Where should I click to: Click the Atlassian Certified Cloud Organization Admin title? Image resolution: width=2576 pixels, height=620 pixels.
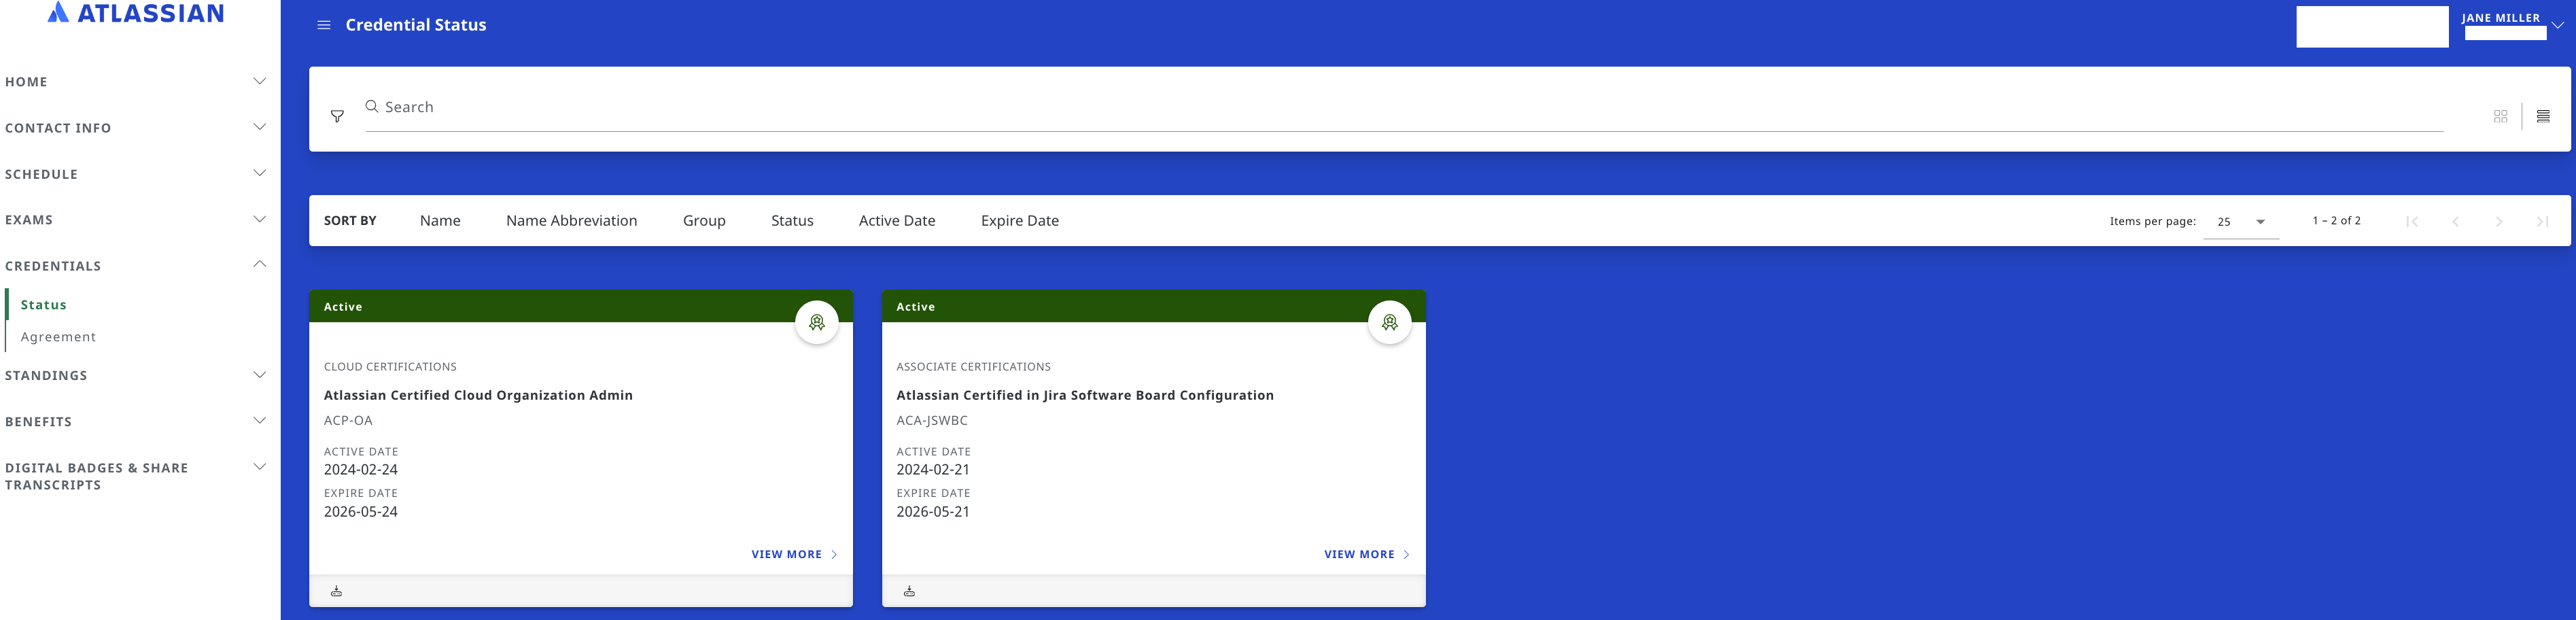pyautogui.click(x=478, y=395)
